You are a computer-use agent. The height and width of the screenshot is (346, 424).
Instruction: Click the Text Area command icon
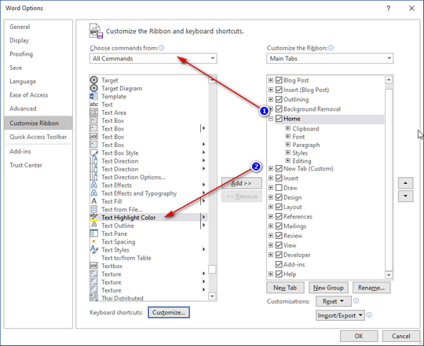coord(94,112)
